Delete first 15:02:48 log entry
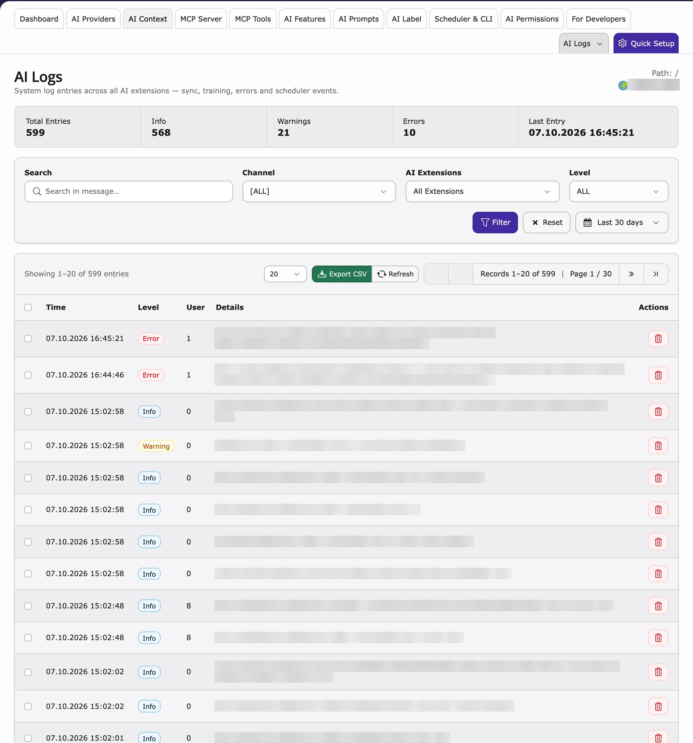The width and height of the screenshot is (693, 743). pyautogui.click(x=658, y=606)
